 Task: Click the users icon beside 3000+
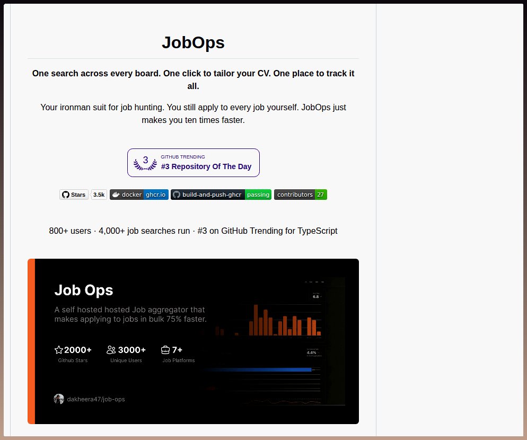pos(111,350)
